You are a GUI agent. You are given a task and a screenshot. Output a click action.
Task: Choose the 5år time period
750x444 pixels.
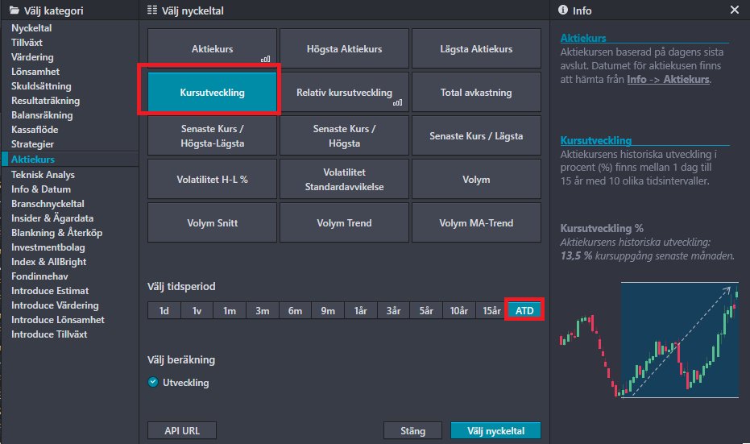(x=426, y=310)
